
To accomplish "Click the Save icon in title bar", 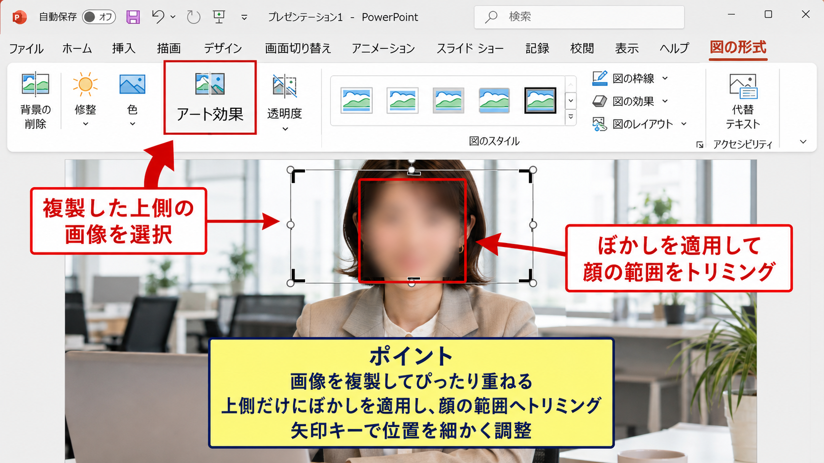I will [133, 17].
